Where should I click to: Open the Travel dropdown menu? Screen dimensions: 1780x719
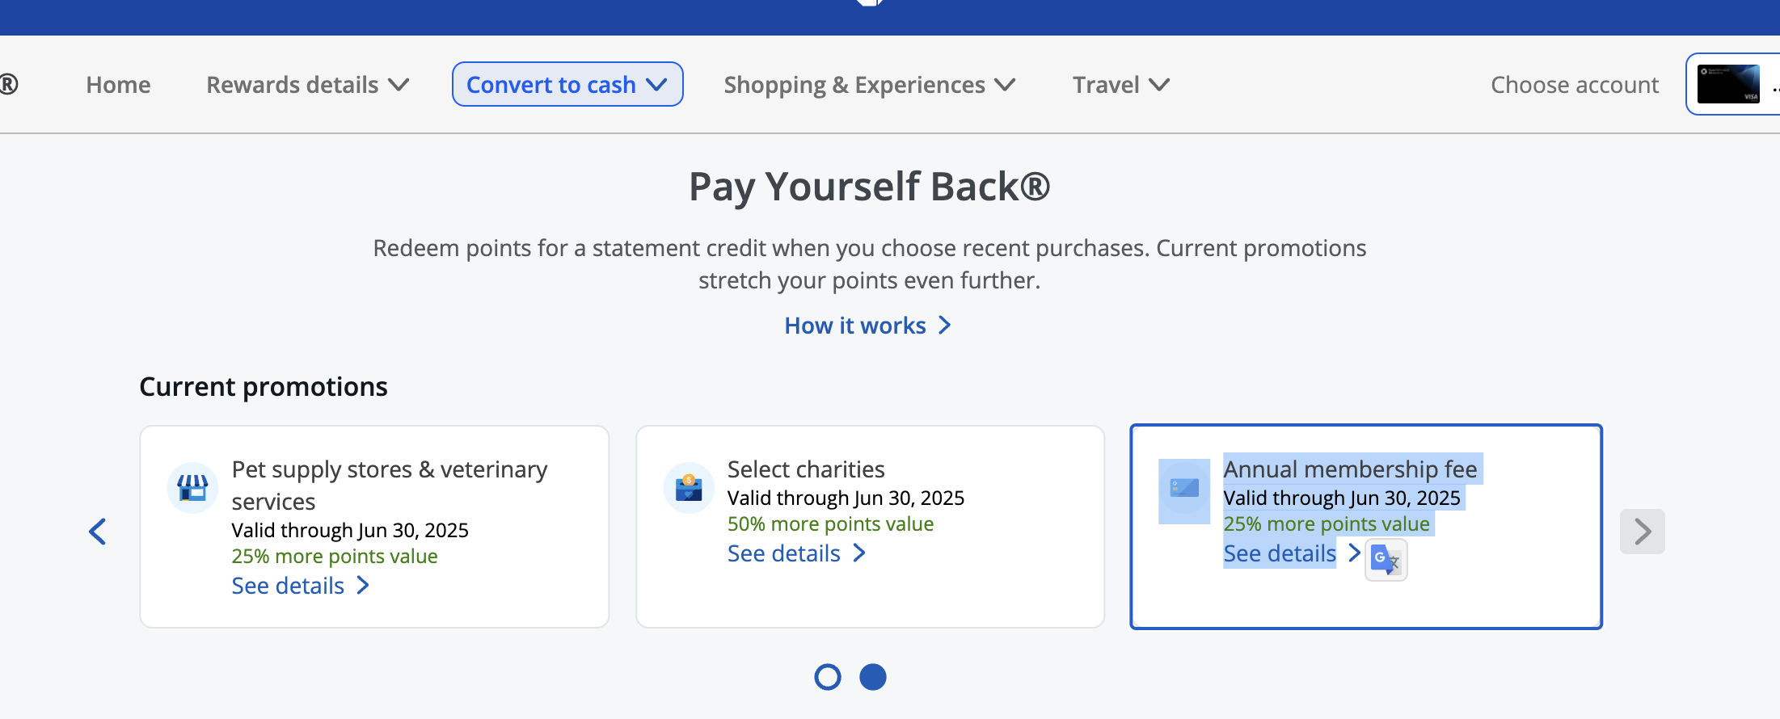pyautogui.click(x=1120, y=85)
